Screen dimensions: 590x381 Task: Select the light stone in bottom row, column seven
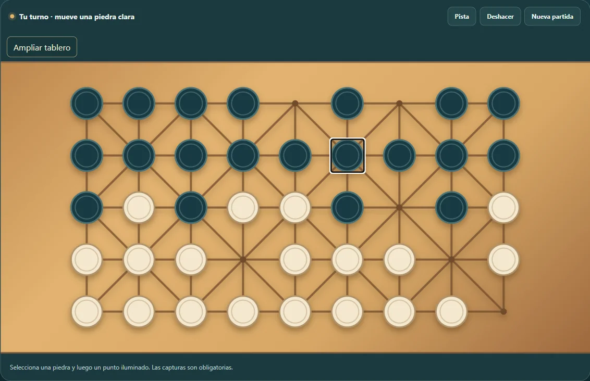[x=399, y=311]
